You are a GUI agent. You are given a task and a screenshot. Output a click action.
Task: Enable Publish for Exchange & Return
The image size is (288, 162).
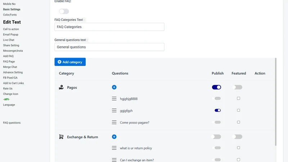point(216,137)
